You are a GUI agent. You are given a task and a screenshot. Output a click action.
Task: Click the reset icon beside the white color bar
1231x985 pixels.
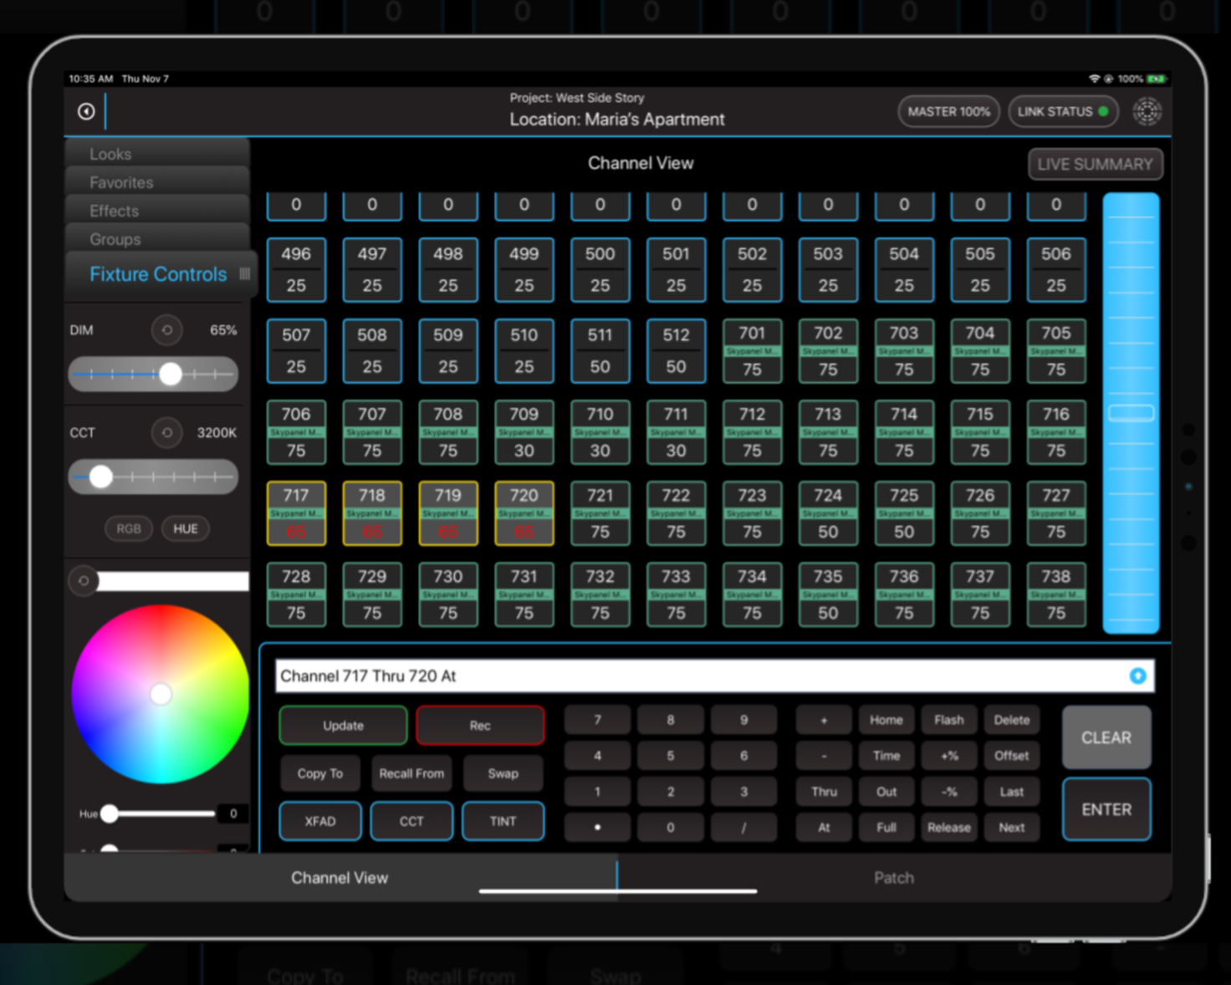click(84, 581)
